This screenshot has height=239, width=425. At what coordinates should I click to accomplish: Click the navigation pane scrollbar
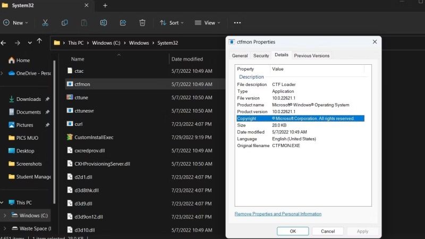(55, 132)
